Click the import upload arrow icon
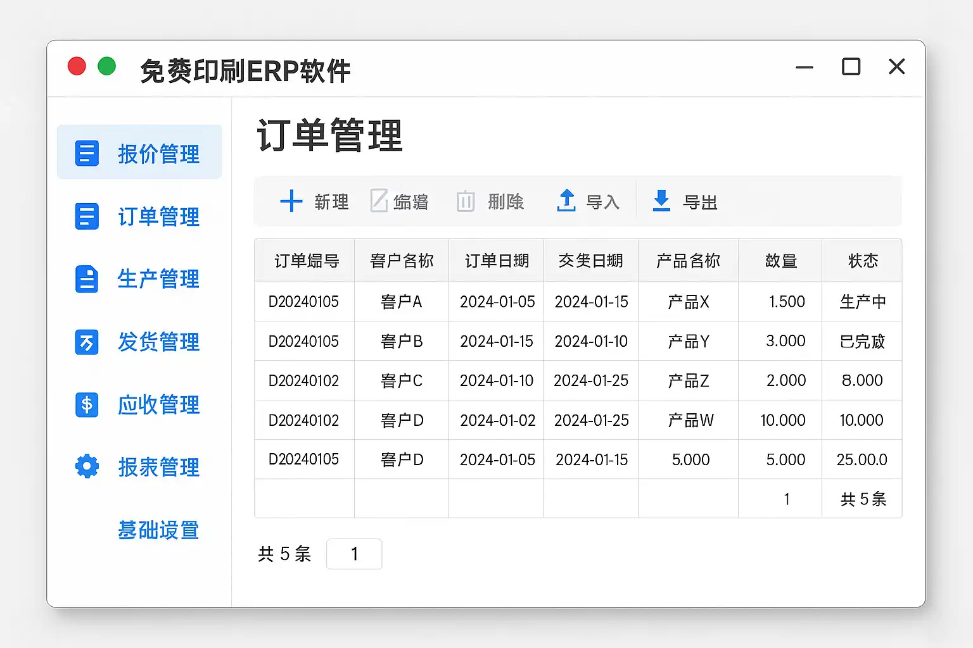 tap(566, 201)
